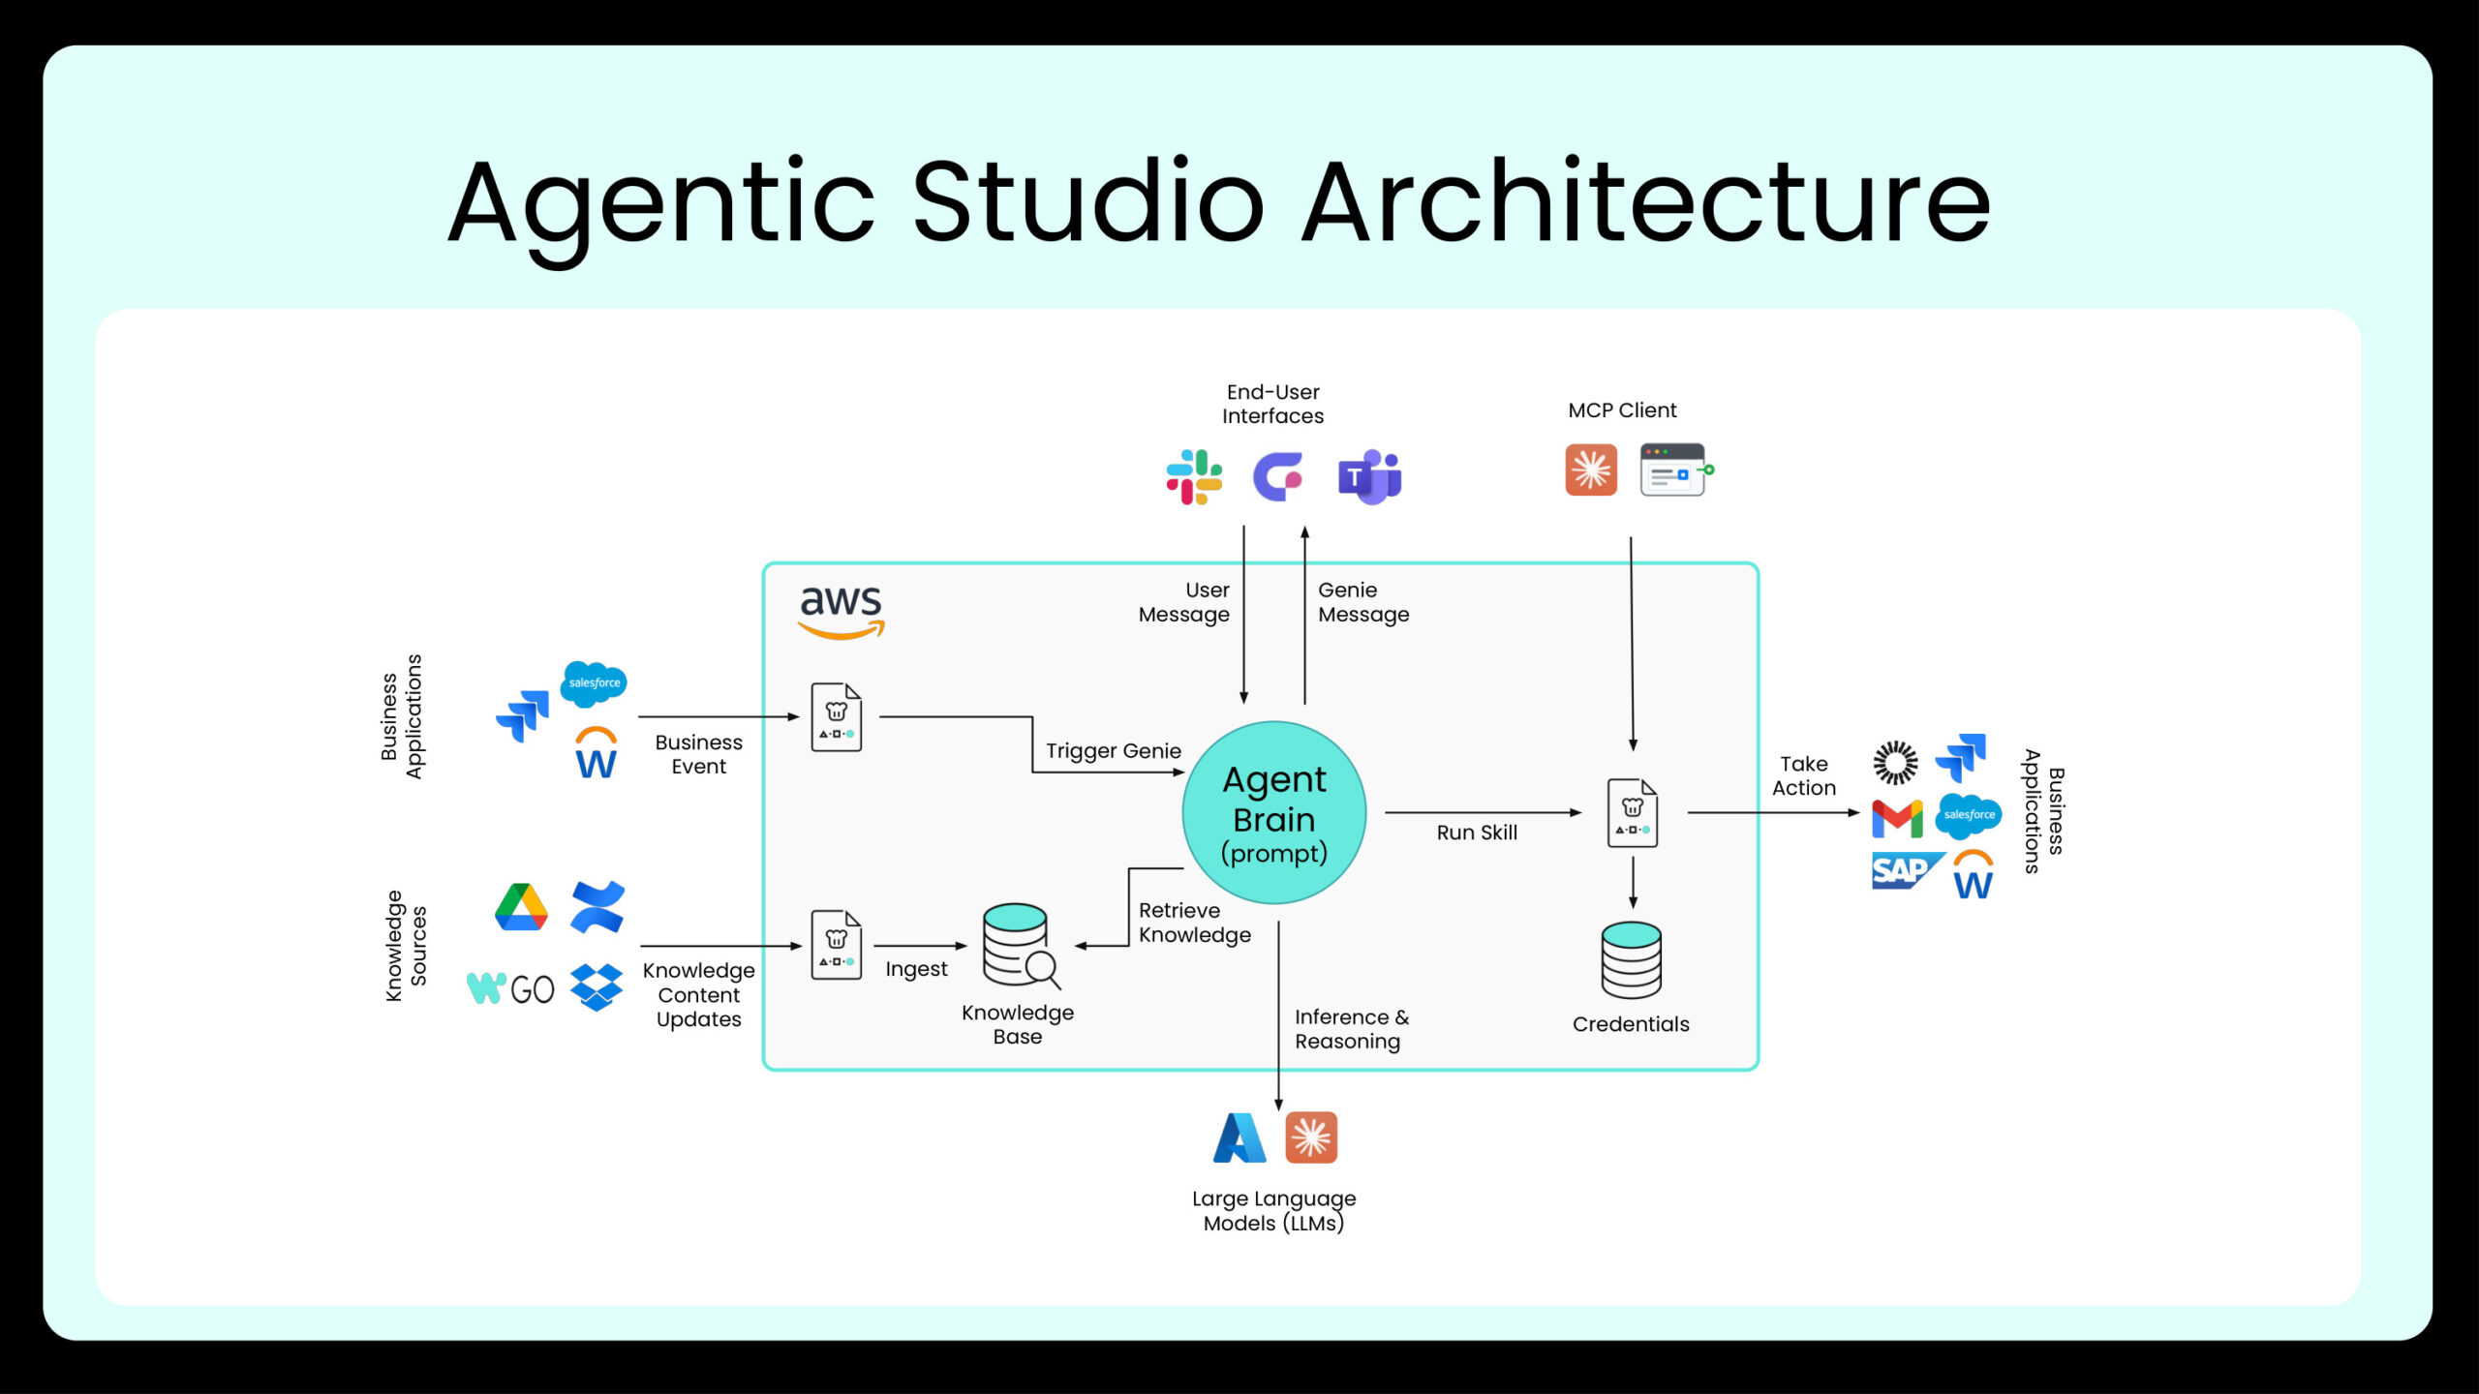Click the left vertical Business Applications label
Screen dimensions: 2479x1394
pos(401,716)
